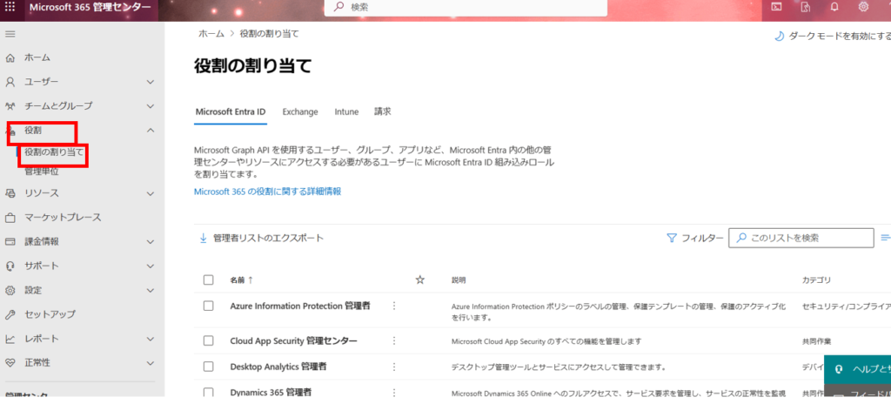Open the Cloud App Security 管理センター role

(294, 340)
